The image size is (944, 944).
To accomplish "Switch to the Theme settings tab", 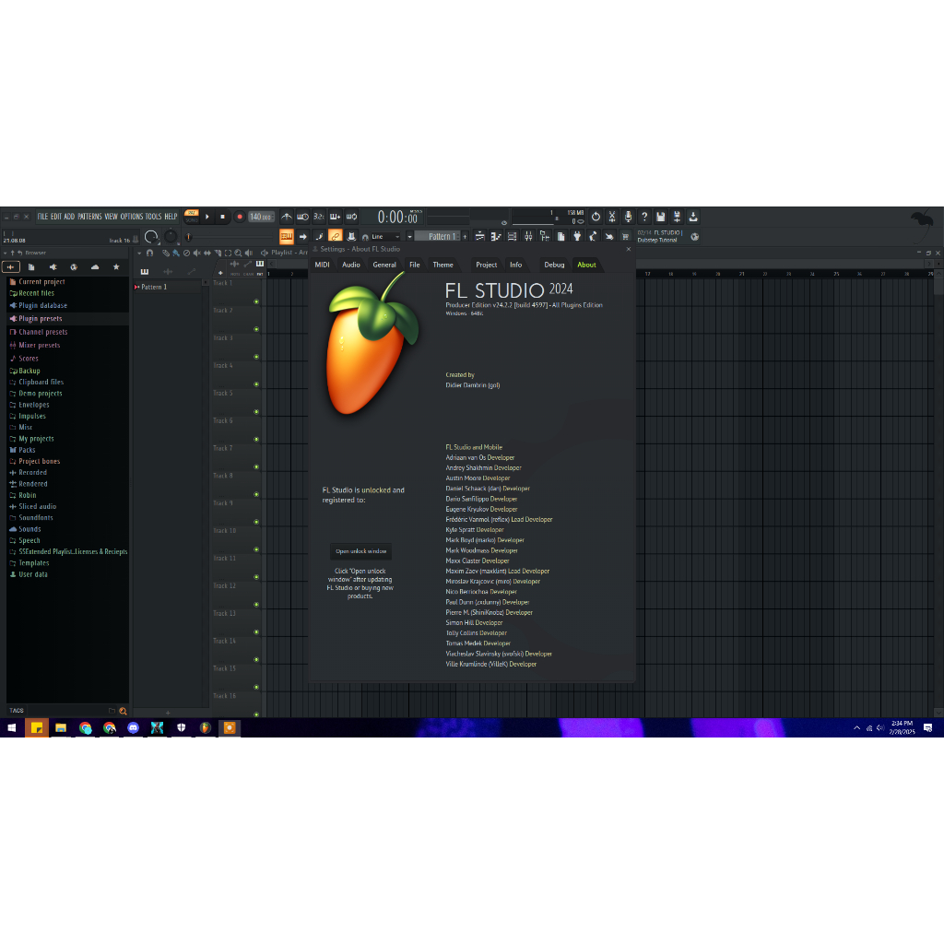I will point(442,265).
